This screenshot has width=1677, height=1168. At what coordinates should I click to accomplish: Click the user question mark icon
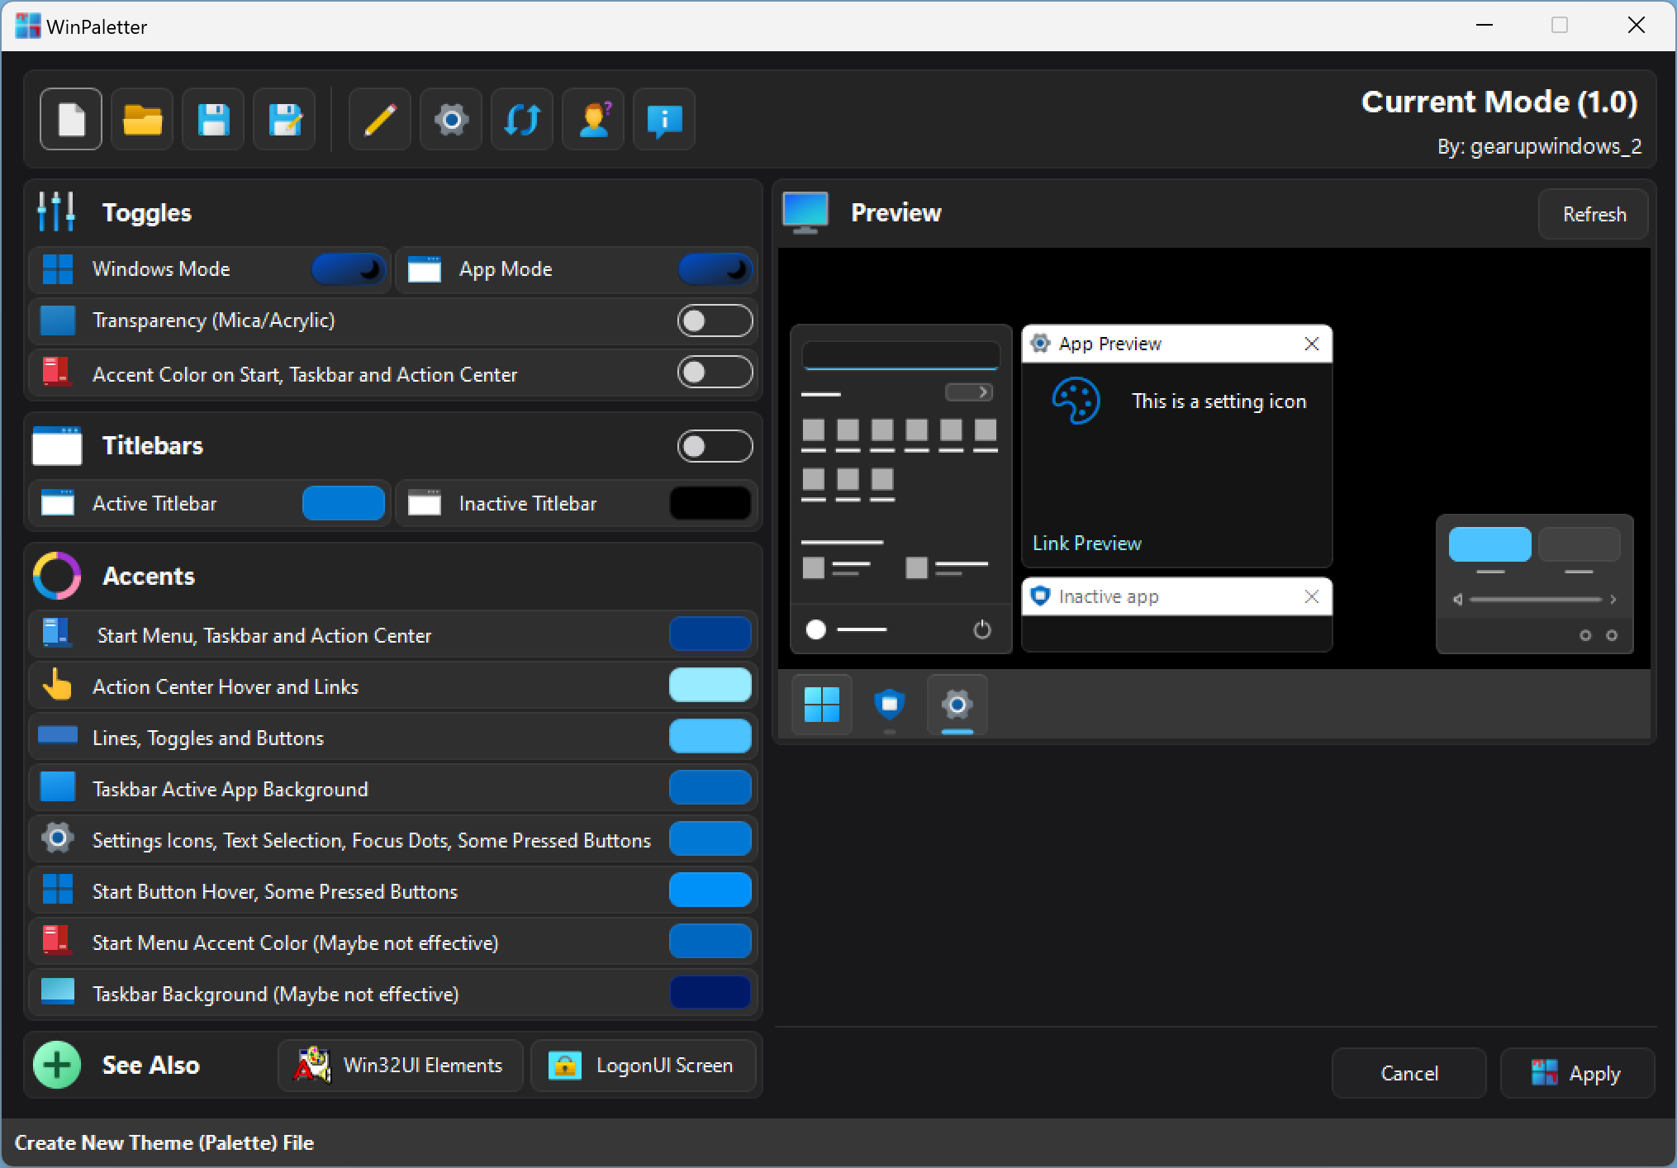593,120
